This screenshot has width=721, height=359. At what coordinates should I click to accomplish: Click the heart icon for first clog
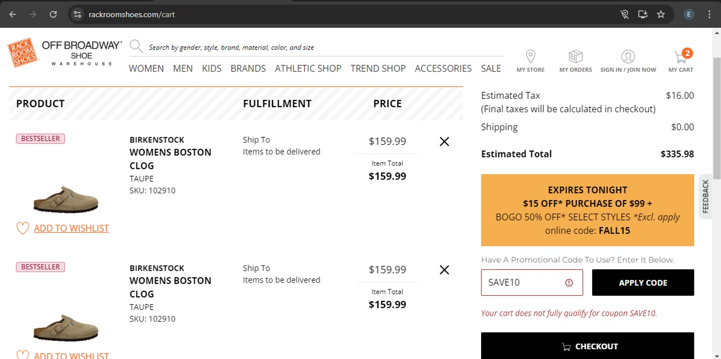pos(23,228)
